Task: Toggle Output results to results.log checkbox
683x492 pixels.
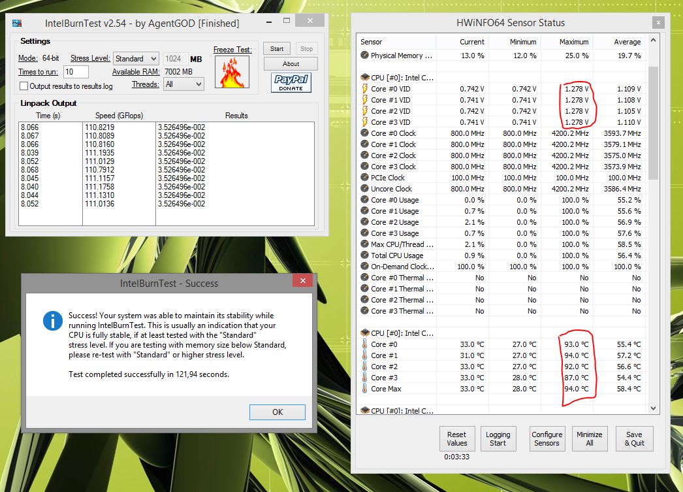Action: tap(24, 86)
